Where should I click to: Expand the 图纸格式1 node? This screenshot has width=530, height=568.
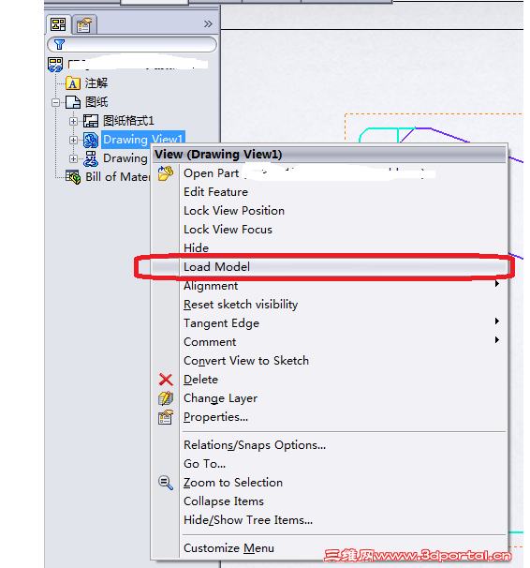pyautogui.click(x=73, y=121)
